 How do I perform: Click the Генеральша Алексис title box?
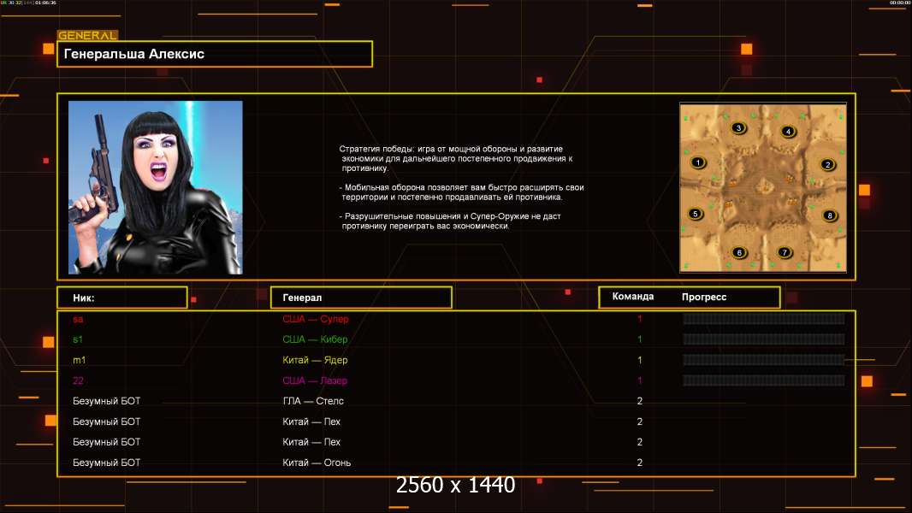click(215, 54)
